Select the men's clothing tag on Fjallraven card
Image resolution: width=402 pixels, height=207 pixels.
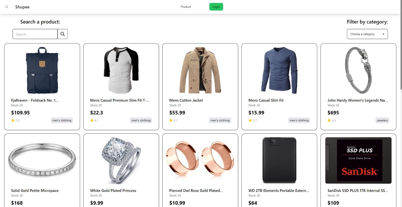point(62,120)
